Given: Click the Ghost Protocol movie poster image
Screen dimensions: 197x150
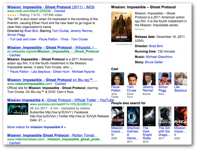Looking at the screenshot, I should (121, 27).
